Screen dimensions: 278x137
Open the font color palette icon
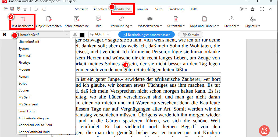click(x=75, y=35)
